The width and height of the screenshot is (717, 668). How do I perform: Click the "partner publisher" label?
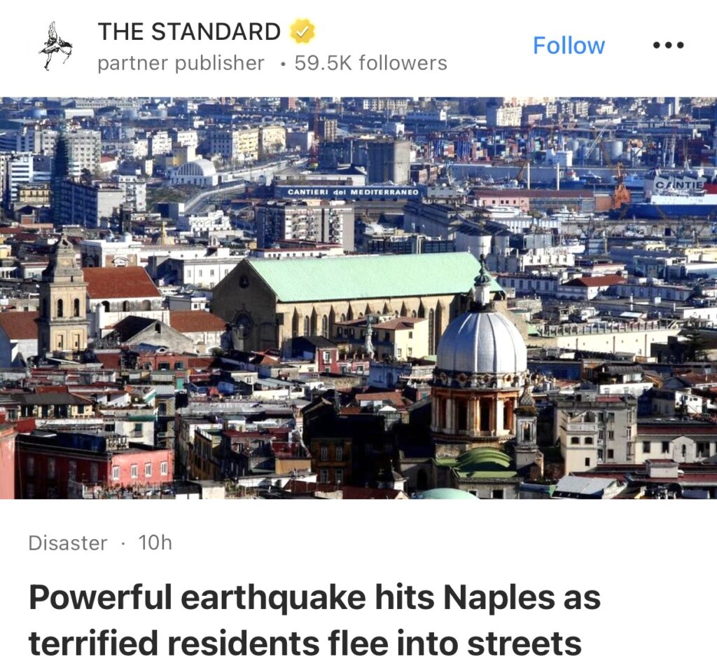click(x=181, y=63)
